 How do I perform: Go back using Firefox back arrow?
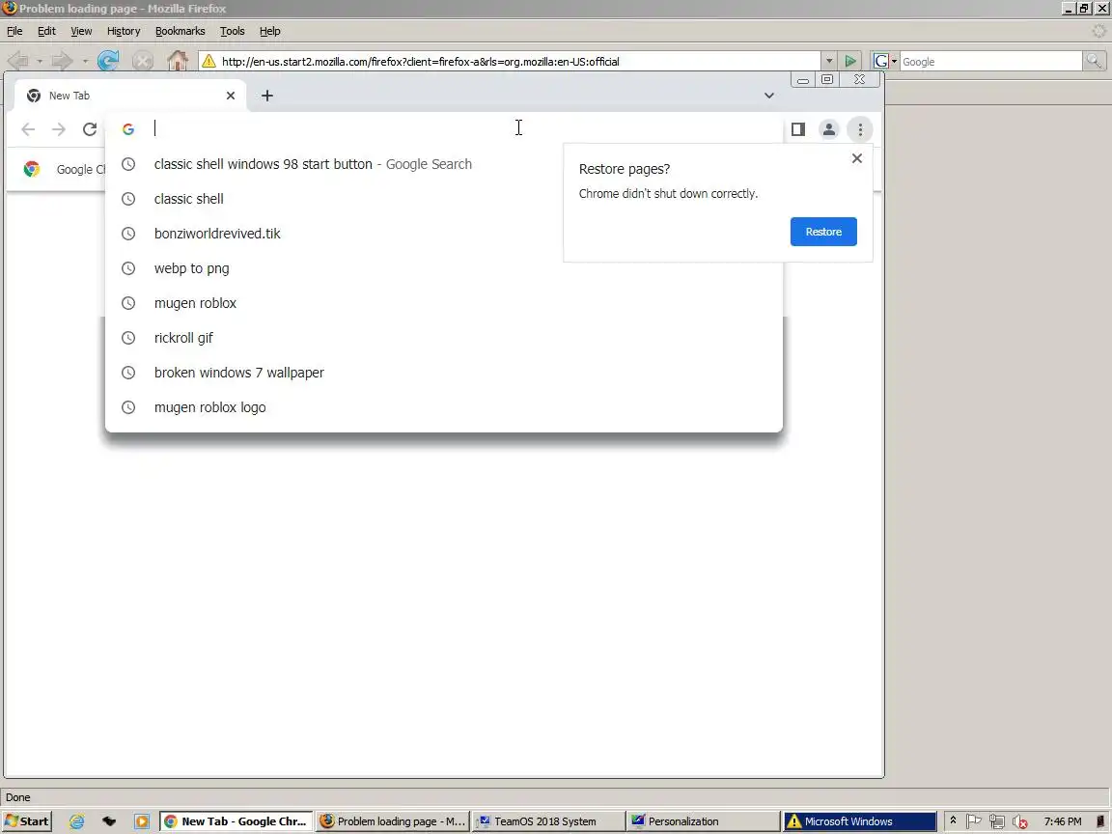coord(18,61)
